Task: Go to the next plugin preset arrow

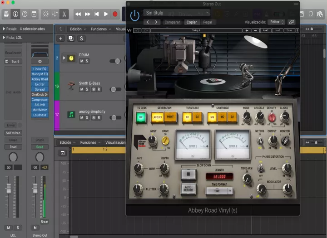Action: (156, 22)
